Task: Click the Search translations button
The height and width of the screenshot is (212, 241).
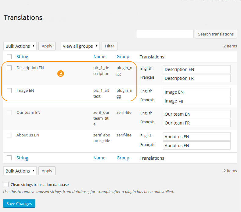Action: coord(216,34)
